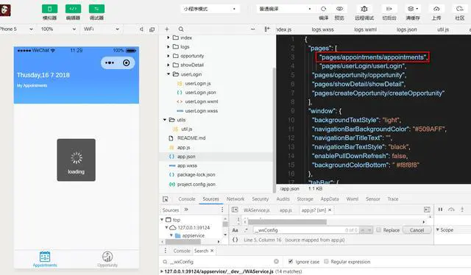Mute the simulator sound icon
This screenshot has height=275, width=471.
141,29
